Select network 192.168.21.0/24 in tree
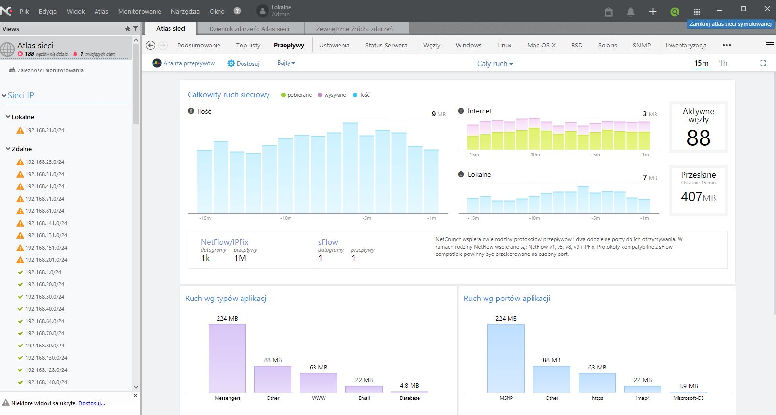Screen dimensions: 776x415 coord(45,130)
